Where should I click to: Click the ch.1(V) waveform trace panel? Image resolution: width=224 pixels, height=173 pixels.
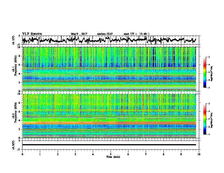[x=110, y=40]
